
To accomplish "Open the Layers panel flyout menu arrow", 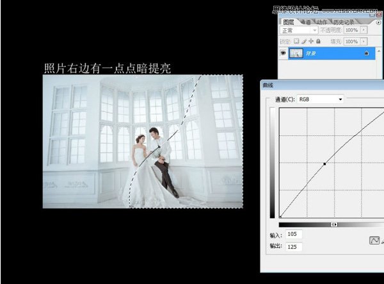I will [378, 22].
